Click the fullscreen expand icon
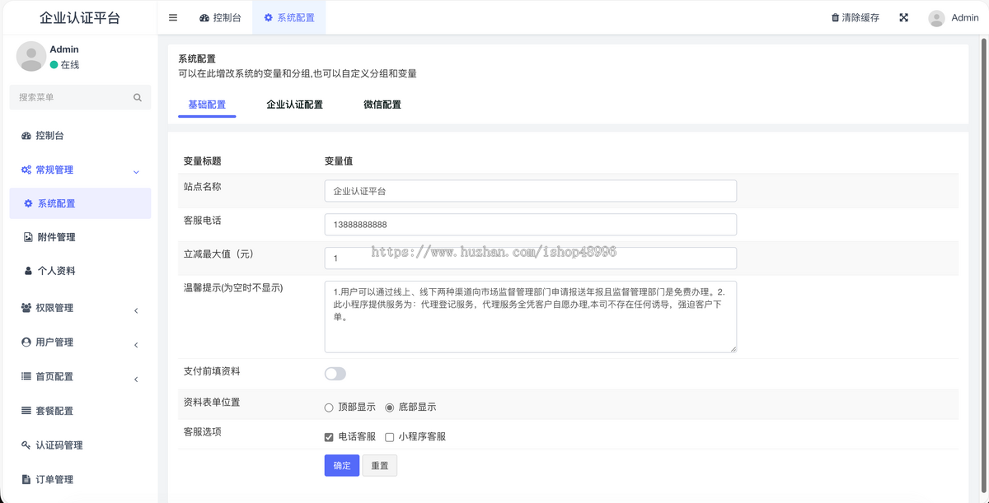The height and width of the screenshot is (503, 989). pyautogui.click(x=903, y=17)
